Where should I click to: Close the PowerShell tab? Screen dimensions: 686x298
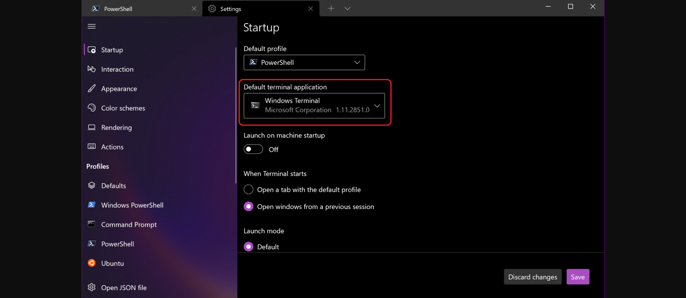[194, 9]
